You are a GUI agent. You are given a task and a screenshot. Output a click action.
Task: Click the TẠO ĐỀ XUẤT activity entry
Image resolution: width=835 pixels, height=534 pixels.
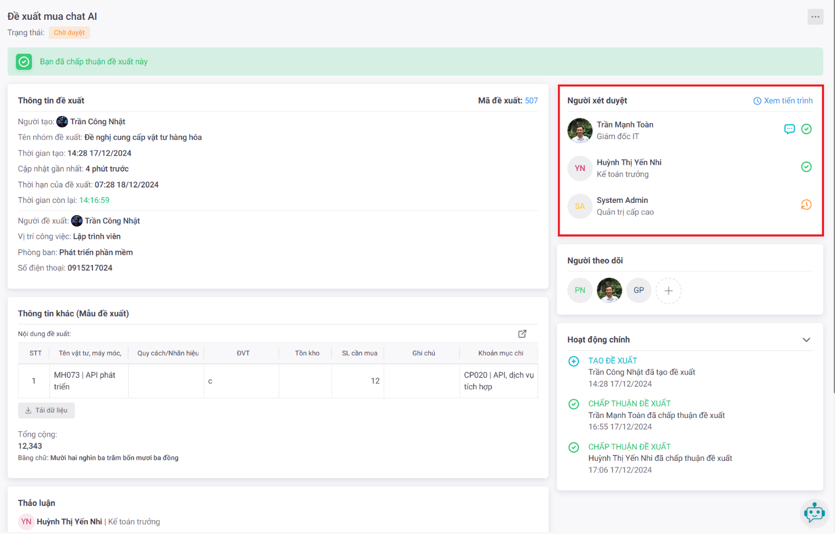pyautogui.click(x=612, y=361)
